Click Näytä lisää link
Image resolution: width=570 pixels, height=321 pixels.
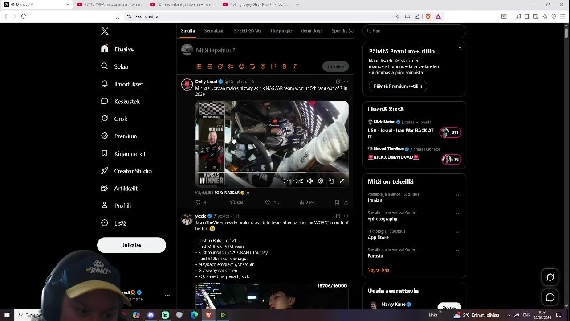click(x=379, y=270)
